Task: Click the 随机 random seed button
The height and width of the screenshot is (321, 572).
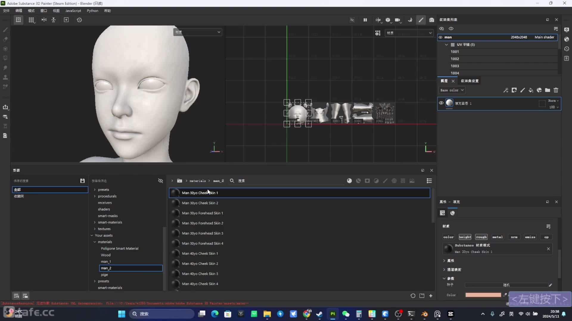Action: pos(506,285)
